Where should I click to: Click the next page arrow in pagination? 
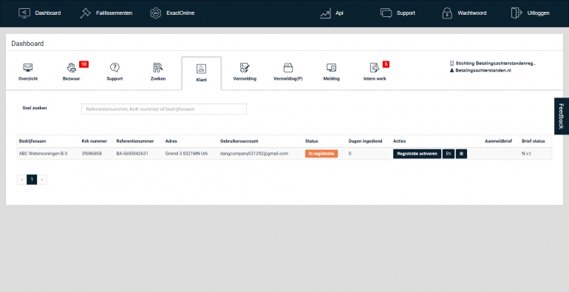(41, 180)
